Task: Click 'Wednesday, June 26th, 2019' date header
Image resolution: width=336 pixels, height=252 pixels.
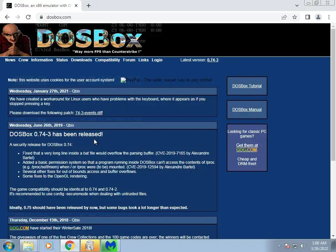Action: point(36,125)
